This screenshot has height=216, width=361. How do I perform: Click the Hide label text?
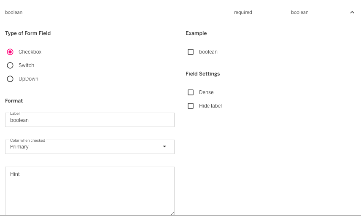(210, 106)
